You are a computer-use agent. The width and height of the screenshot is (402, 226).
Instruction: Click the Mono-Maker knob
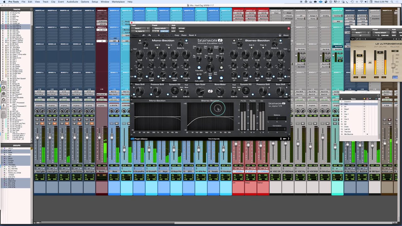tap(220, 91)
